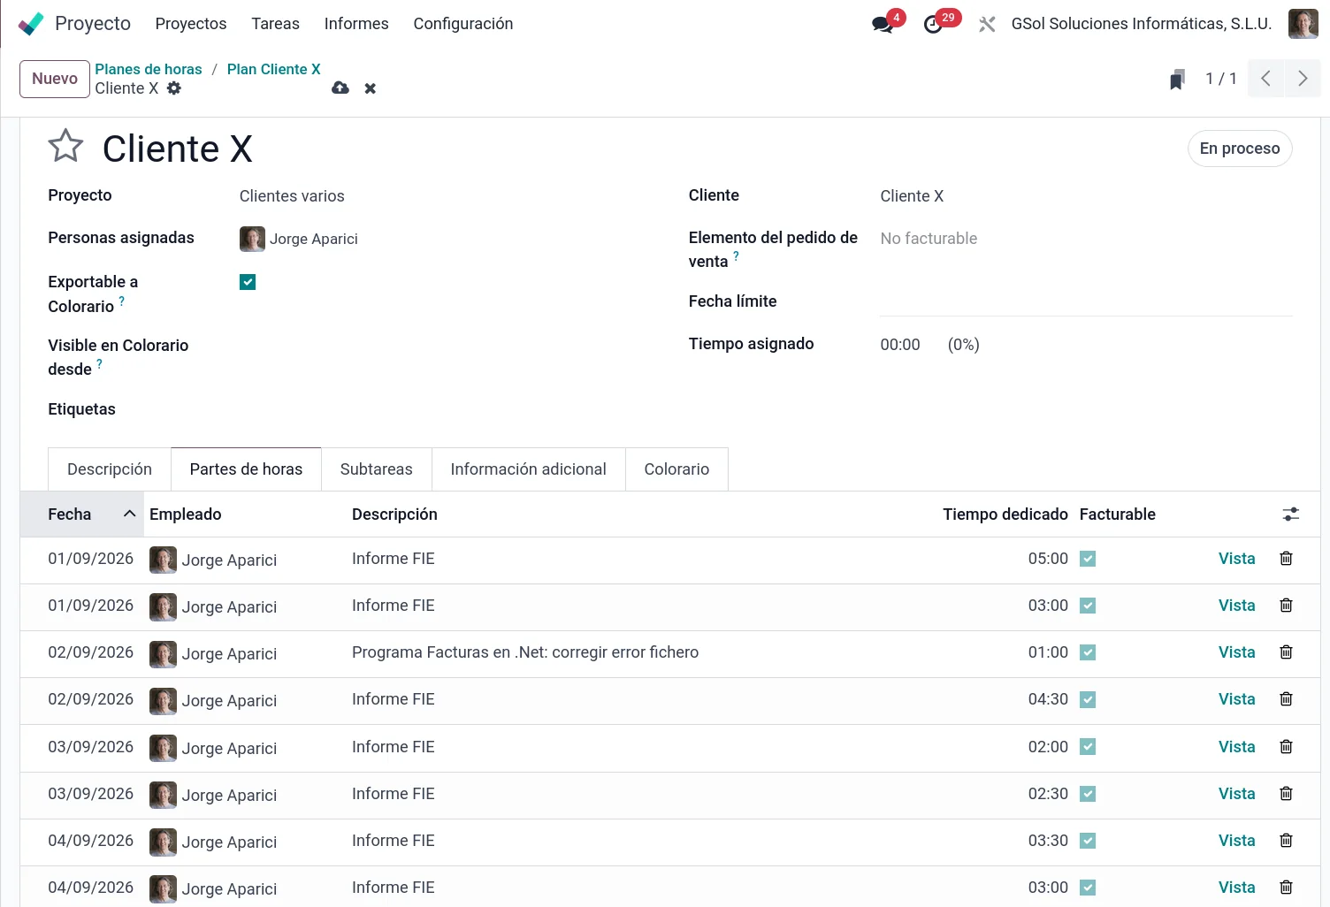The width and height of the screenshot is (1330, 907).
Task: Show help tooltip for Exportable a Colorario
Action: tap(122, 301)
